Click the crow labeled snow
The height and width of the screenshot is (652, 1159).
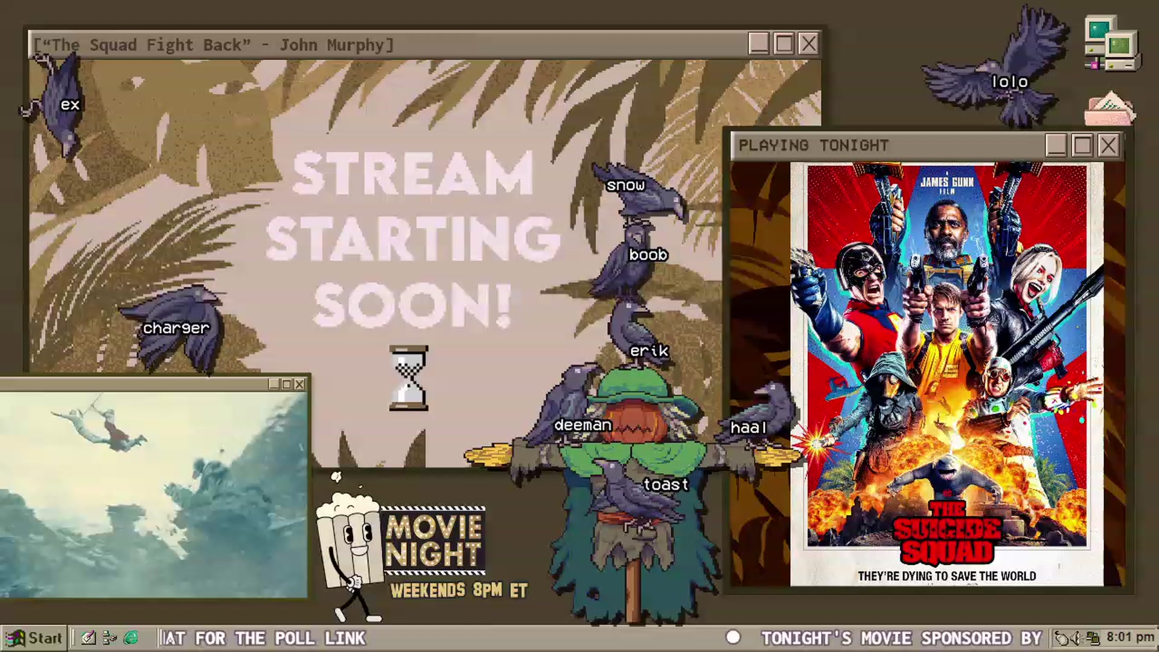tap(640, 190)
